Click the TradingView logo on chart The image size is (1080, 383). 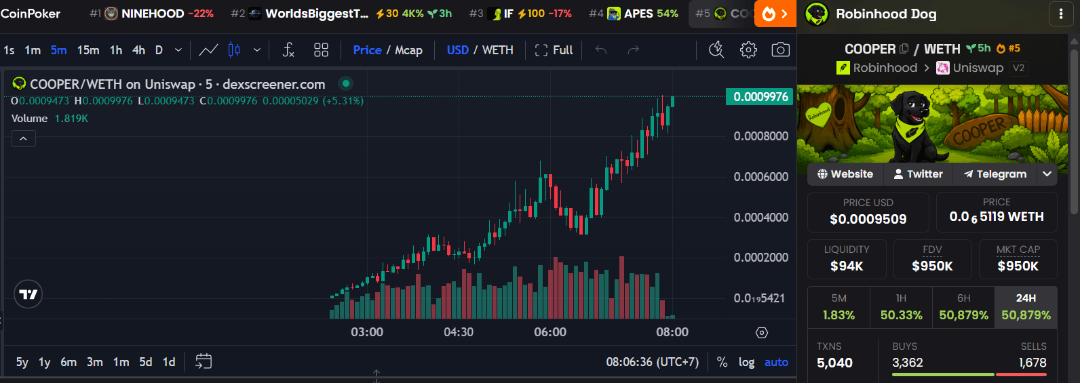(28, 294)
